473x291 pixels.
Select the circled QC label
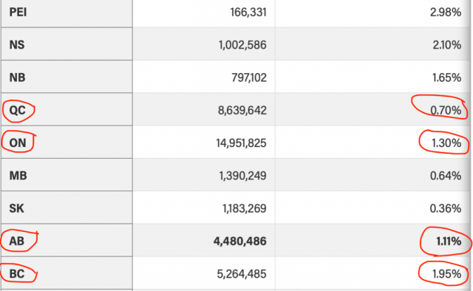(18, 110)
